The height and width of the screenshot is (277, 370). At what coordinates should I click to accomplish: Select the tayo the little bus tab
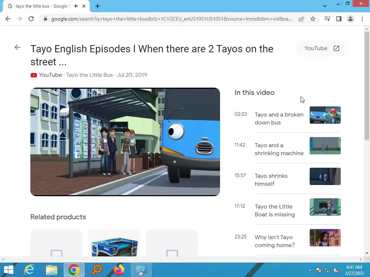(46, 6)
